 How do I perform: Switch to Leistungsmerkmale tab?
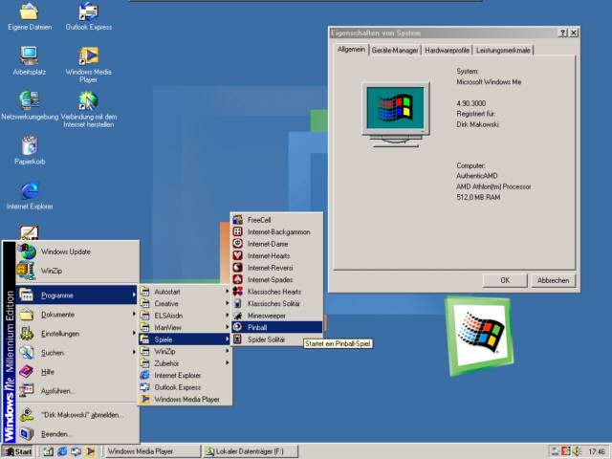click(x=503, y=50)
